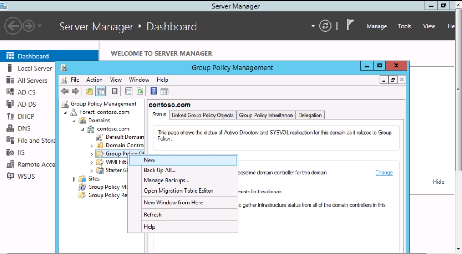Click the clipboard icon in the GPMC toolbar
Screen dimensions: 462x254
pos(115,91)
